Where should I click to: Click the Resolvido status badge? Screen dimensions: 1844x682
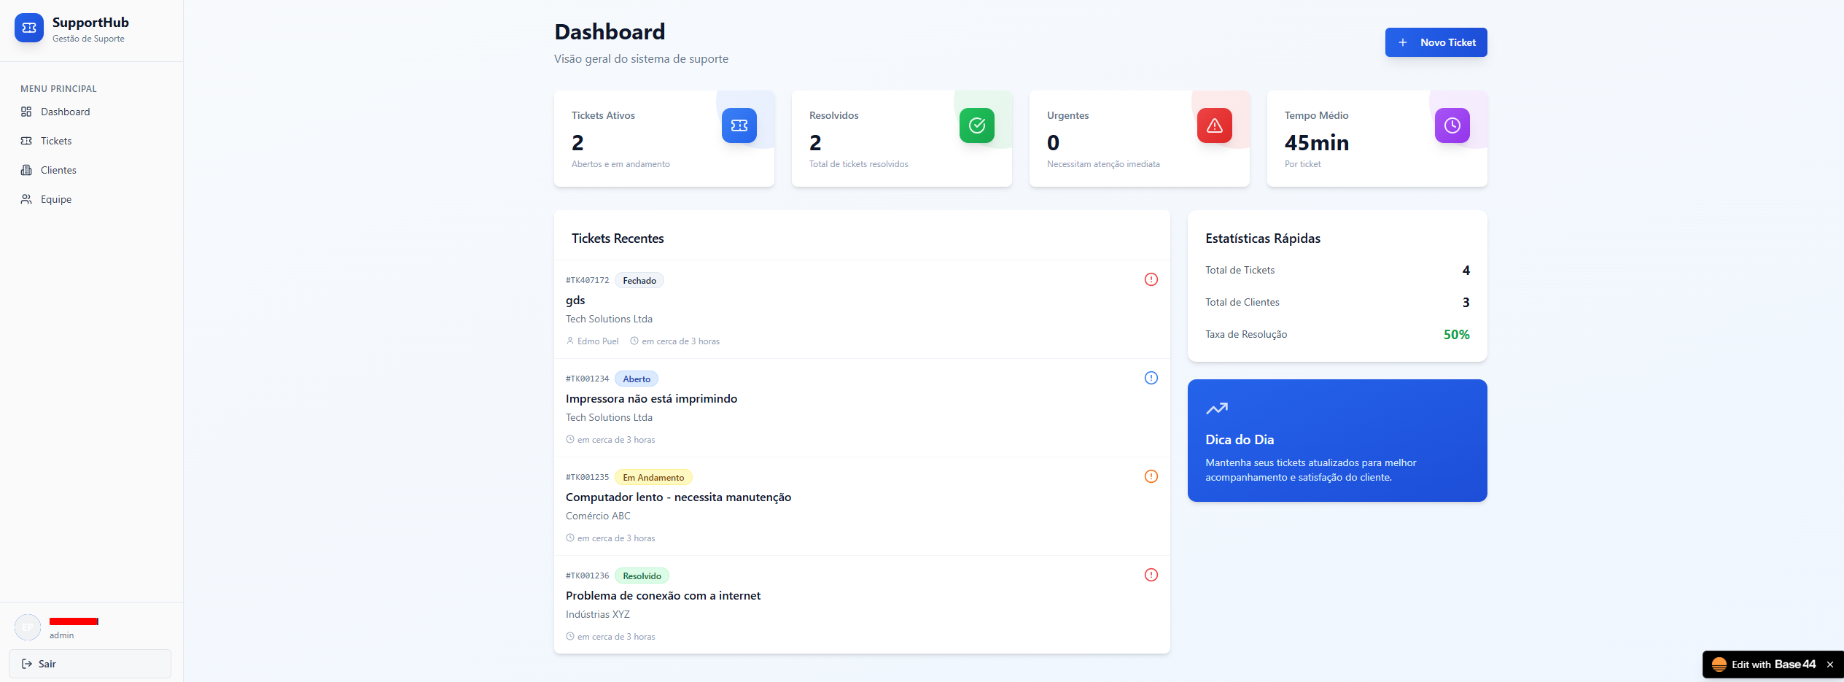[x=642, y=576]
